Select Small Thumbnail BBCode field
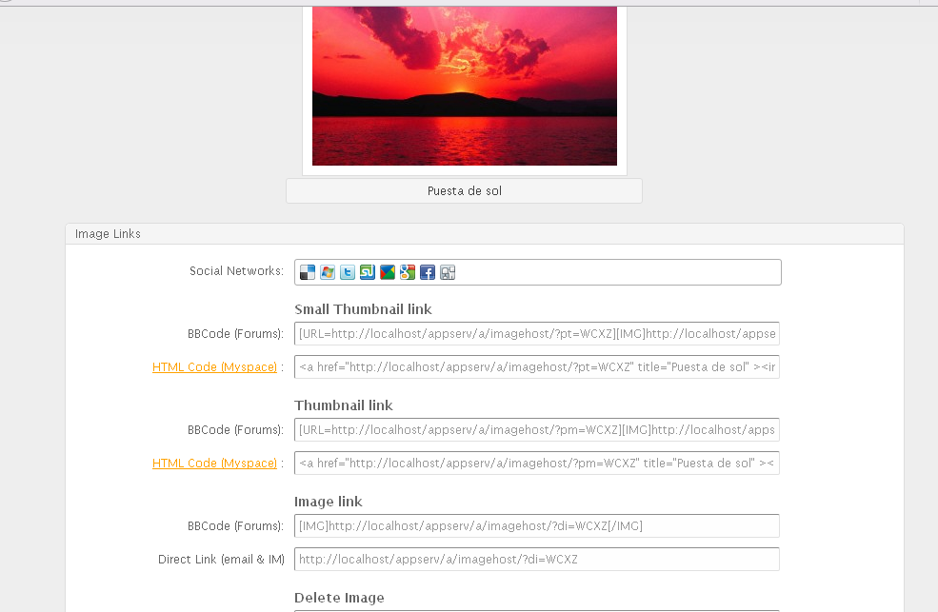The height and width of the screenshot is (612, 938). click(536, 333)
